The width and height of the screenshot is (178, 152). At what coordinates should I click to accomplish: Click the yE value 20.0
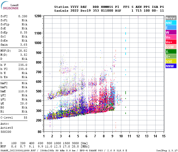(24, 103)
